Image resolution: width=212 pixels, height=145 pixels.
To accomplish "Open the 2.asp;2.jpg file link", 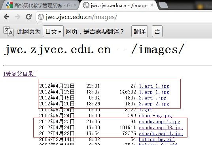I will [x=154, y=104].
